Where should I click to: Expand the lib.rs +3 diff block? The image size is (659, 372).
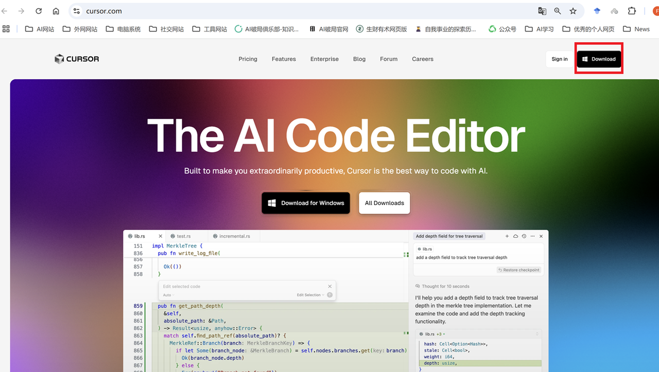click(538, 334)
